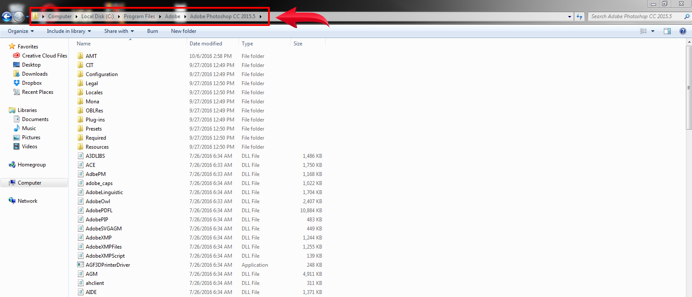Select the Favorites group heading
Image resolution: width=692 pixels, height=297 pixels.
click(28, 47)
